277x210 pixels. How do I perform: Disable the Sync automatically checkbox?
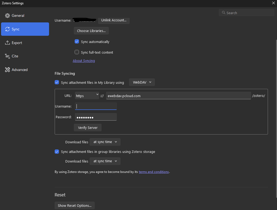[x=77, y=42]
